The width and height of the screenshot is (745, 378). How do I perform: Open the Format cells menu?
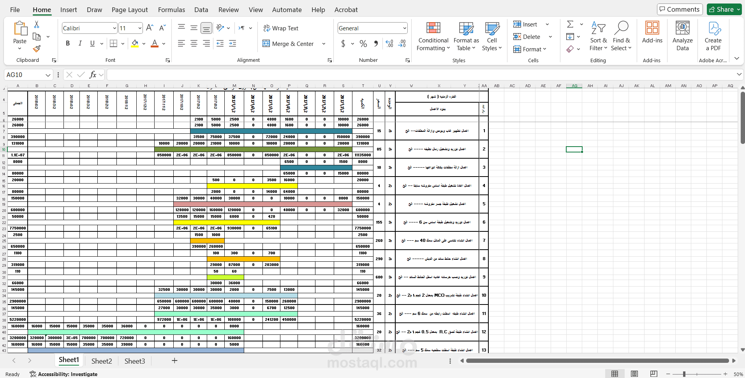[x=530, y=49]
